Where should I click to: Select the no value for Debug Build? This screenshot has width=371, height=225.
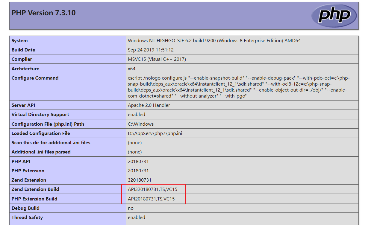coord(131,208)
